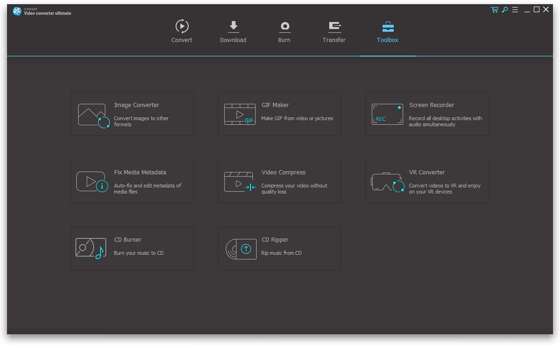The image size is (560, 345).
Task: Click the shopping cart purchase icon
Action: pos(494,9)
